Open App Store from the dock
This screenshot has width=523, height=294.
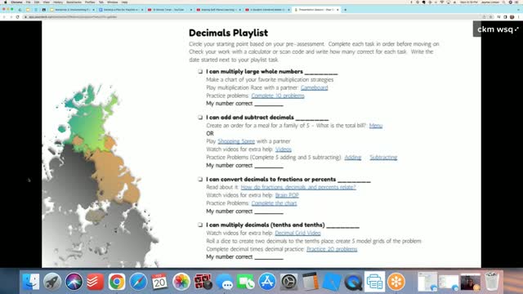click(267, 282)
